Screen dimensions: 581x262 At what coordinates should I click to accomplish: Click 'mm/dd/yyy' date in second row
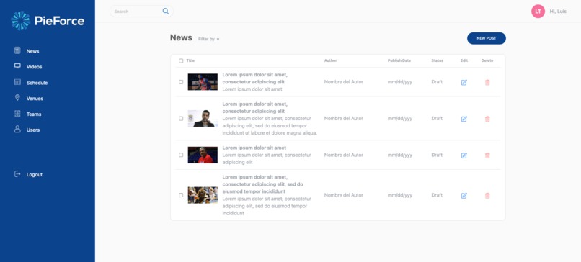pyautogui.click(x=400, y=119)
